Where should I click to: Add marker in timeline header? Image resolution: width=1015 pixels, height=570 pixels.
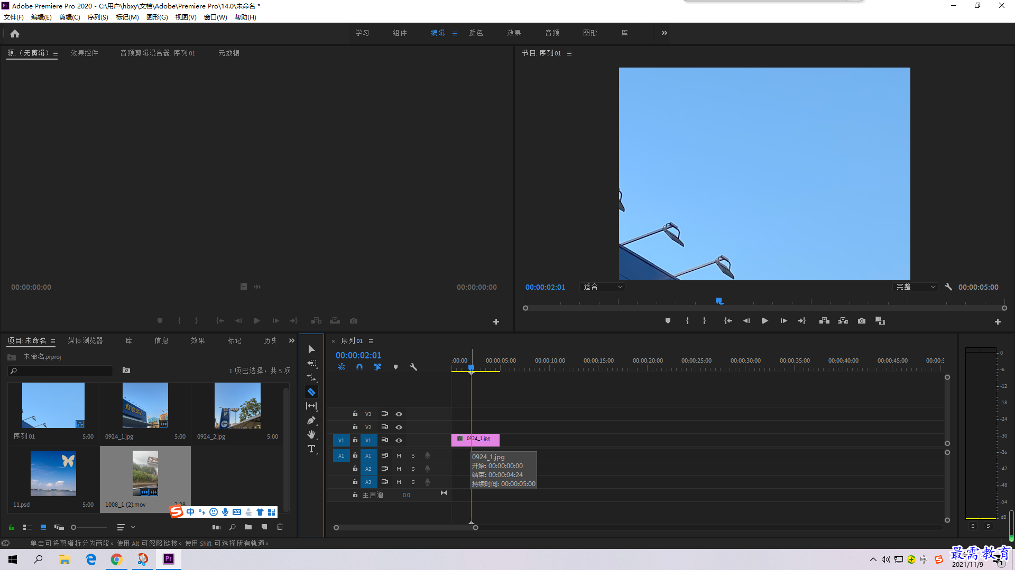[395, 367]
